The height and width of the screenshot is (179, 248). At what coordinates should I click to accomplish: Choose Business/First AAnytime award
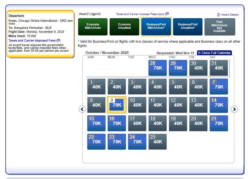click(188, 27)
